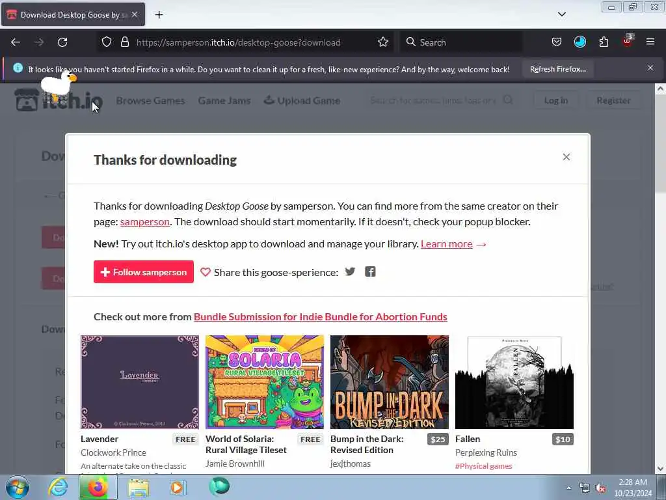The height and width of the screenshot is (500, 666).
Task: Open the network tray icon
Action: (585, 488)
